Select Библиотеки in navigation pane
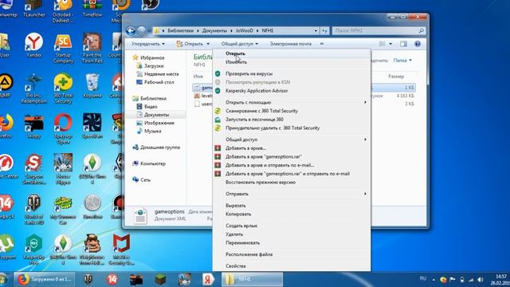Screen dimensions: 510x287 [153, 98]
